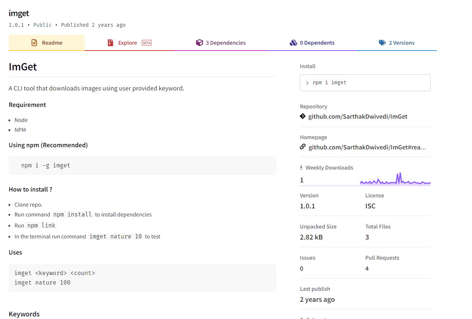472x319 pixels.
Task: View the 2 Versions tab
Action: (401, 43)
